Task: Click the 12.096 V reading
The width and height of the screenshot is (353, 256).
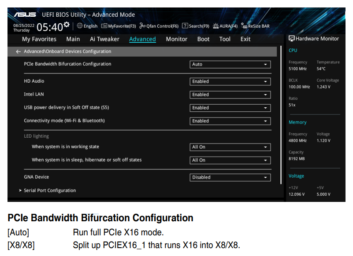Action: 297,194
